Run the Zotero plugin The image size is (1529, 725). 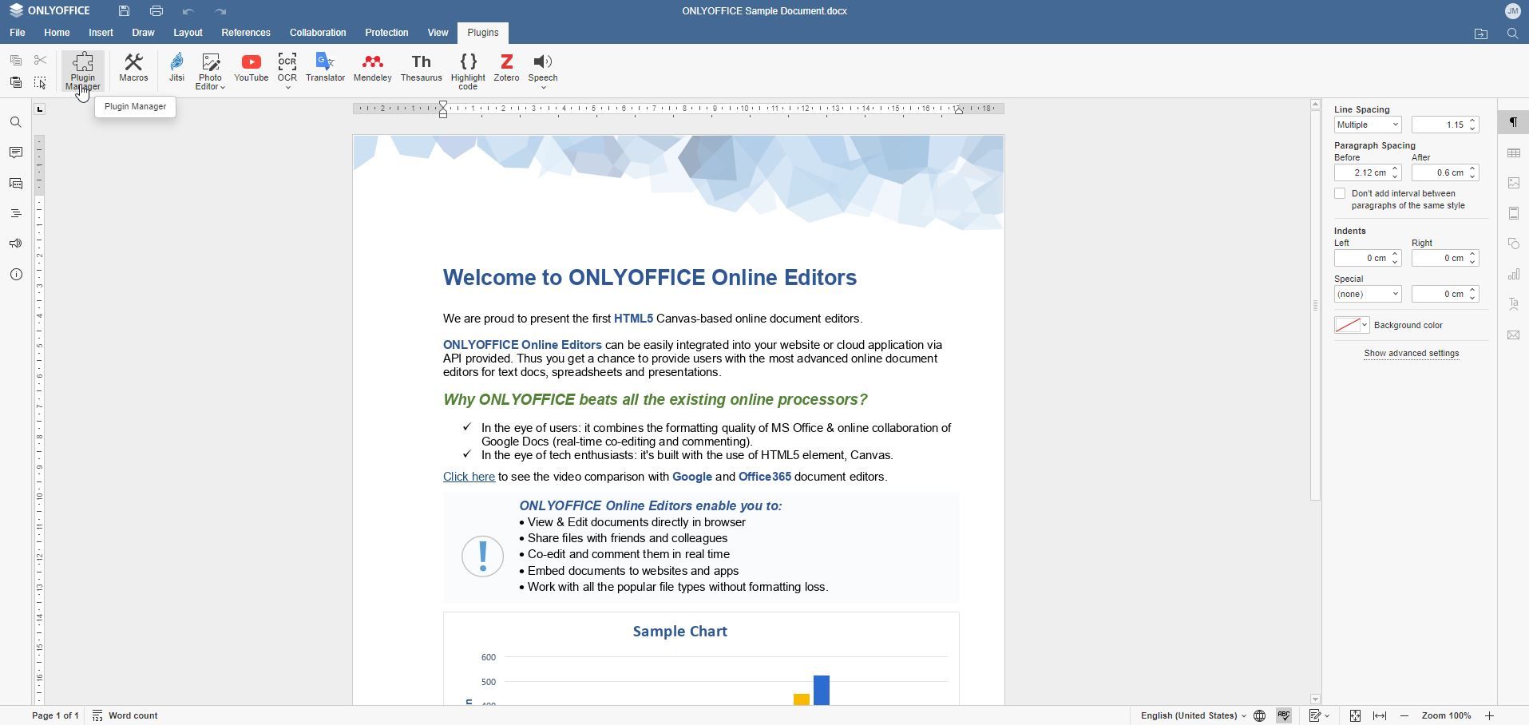pos(506,68)
